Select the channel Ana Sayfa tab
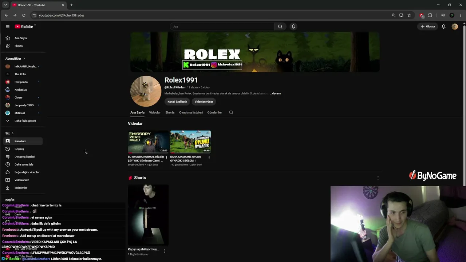This screenshot has height=262, width=466. pos(138,112)
